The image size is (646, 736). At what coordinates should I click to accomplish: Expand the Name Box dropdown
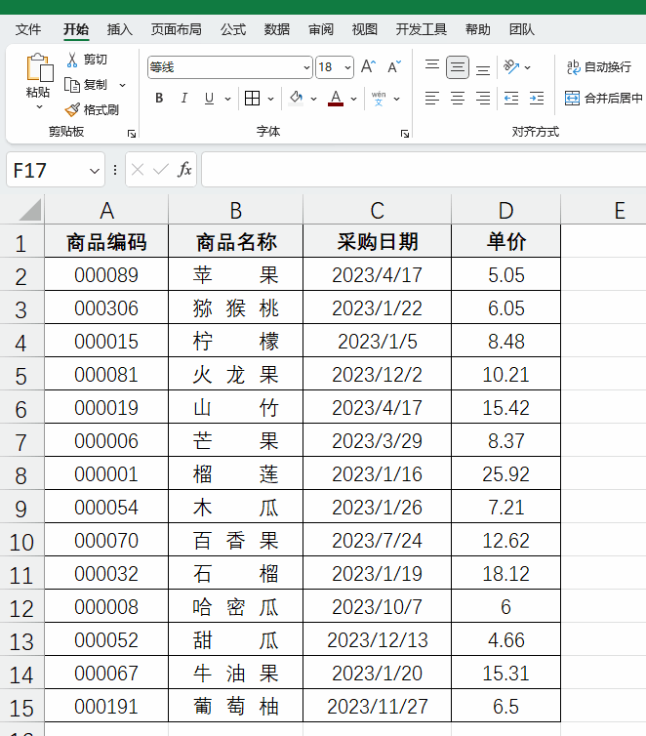tap(95, 171)
